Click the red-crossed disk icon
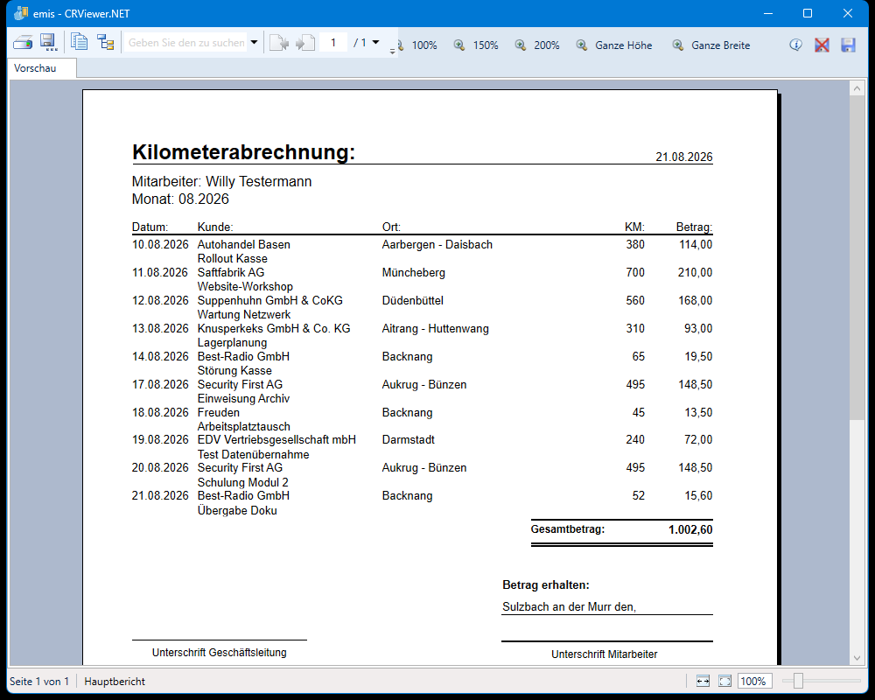 click(x=822, y=45)
